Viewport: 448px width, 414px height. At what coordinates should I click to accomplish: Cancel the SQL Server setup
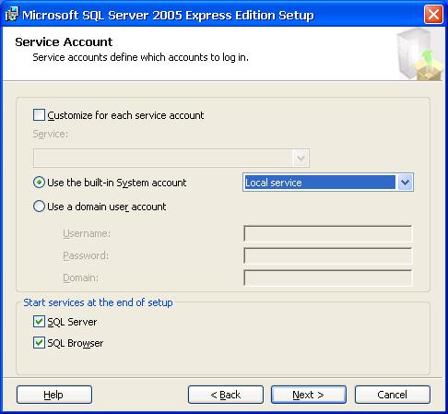(x=393, y=395)
